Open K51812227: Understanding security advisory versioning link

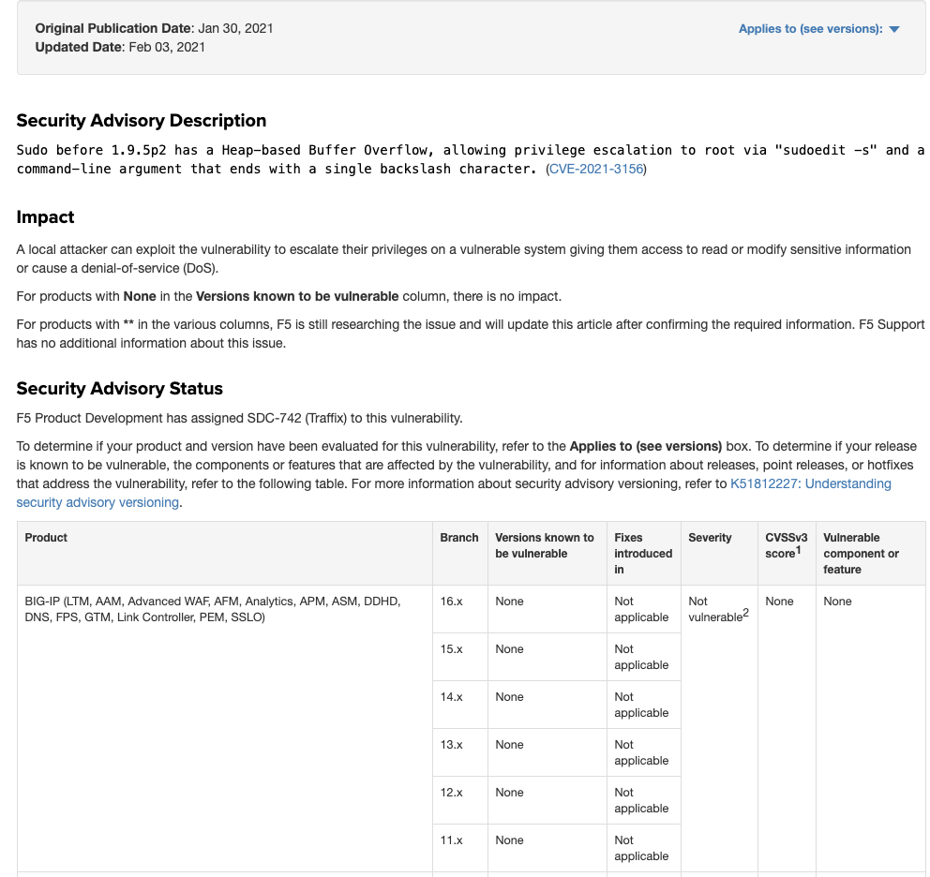(x=454, y=494)
